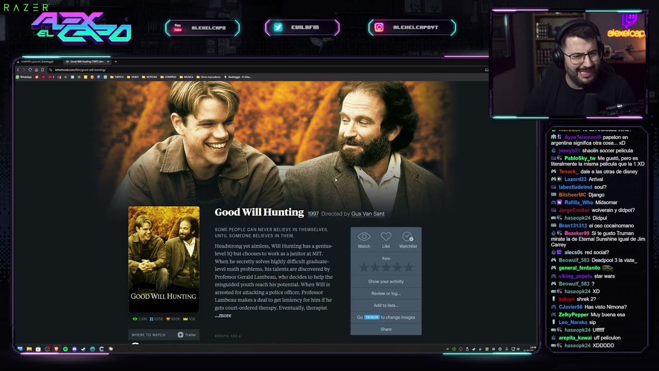This screenshot has height=371, width=659.
Task: Switch to the Backloggd journal browser tab
Action: click(x=37, y=62)
